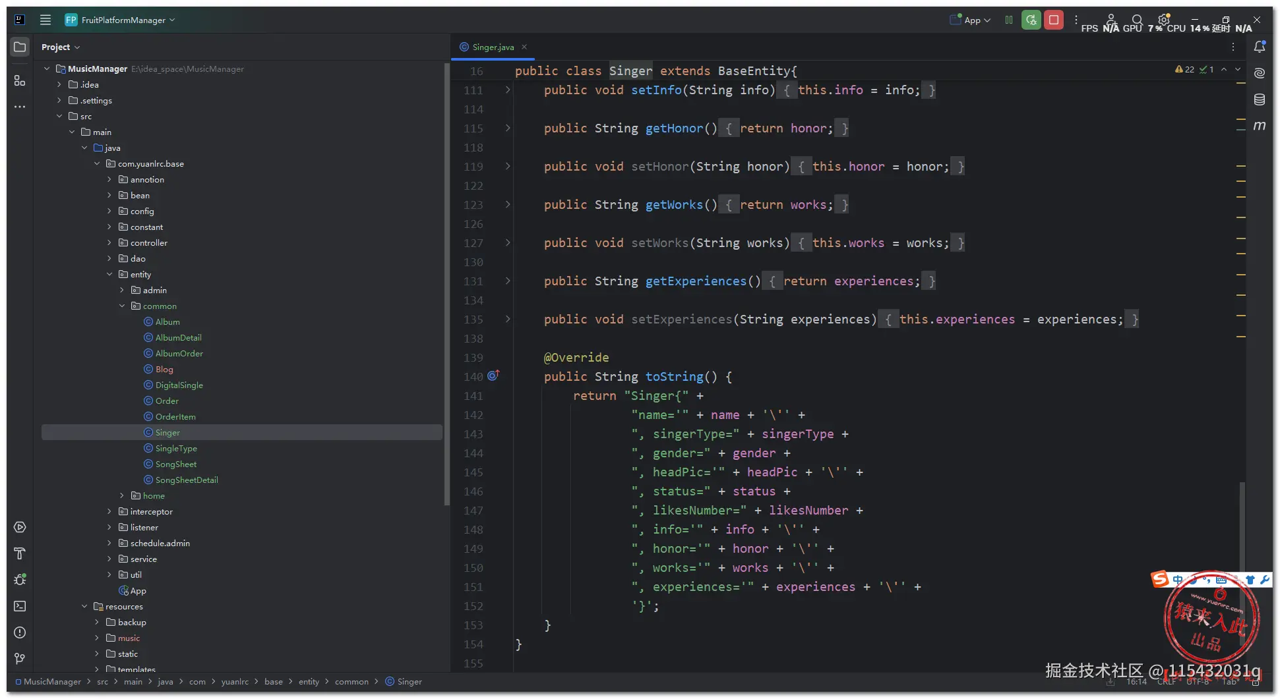Close the Singer.java tab
Viewport: 1280px width, 699px height.
524,47
